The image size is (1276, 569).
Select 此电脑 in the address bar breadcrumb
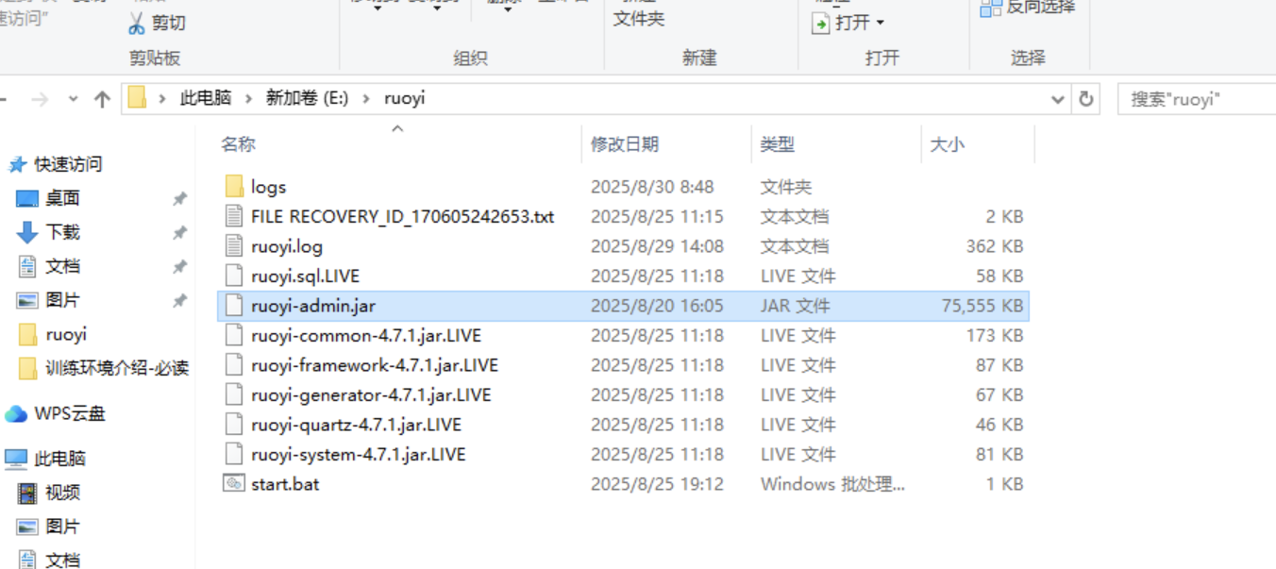pyautogui.click(x=206, y=98)
